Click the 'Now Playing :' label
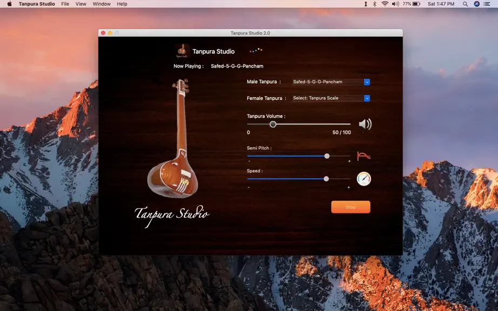 click(x=189, y=66)
